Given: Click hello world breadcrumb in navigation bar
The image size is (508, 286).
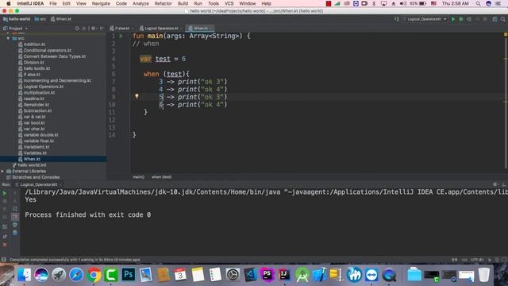Looking at the screenshot, I should pos(17,19).
